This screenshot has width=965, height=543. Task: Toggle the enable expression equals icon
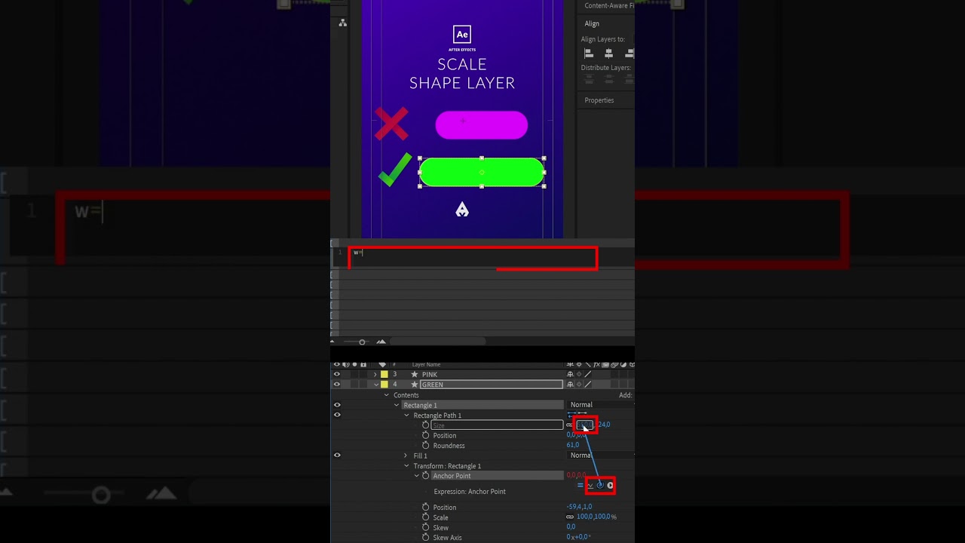pos(580,485)
